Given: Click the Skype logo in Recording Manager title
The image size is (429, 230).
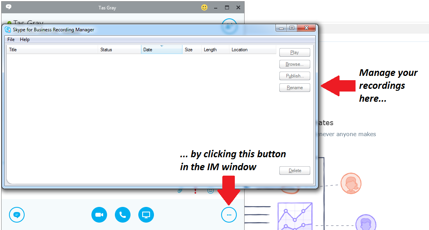Looking at the screenshot, I should (x=8, y=30).
